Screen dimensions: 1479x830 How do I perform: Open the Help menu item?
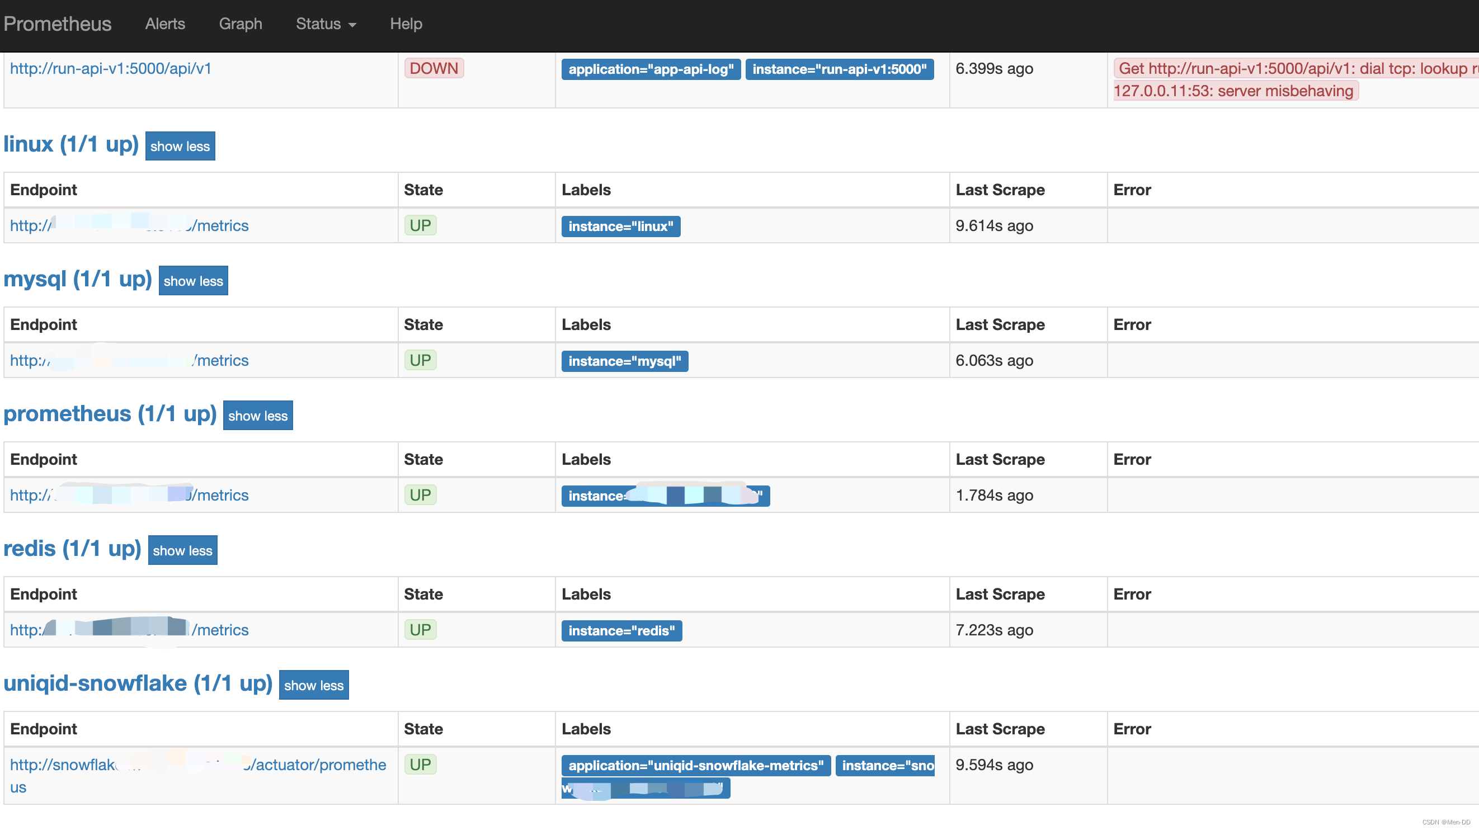click(x=406, y=23)
